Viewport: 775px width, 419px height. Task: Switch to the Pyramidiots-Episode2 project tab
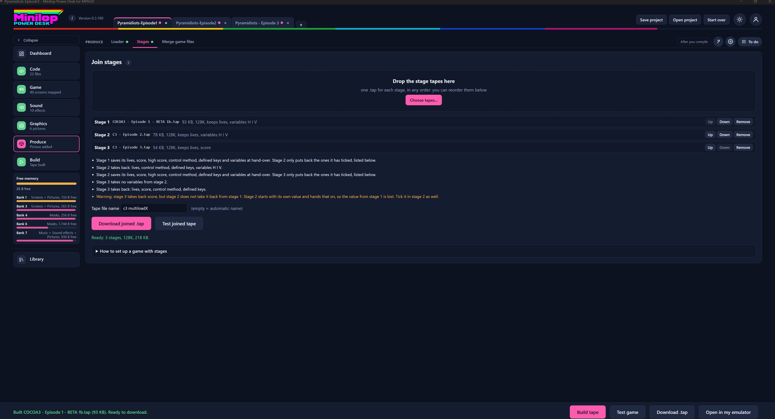point(196,23)
